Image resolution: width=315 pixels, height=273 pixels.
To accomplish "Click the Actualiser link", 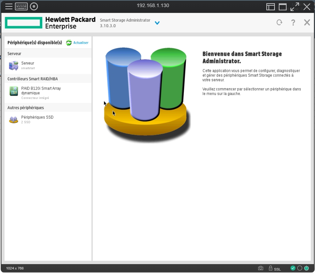I will click(x=81, y=43).
